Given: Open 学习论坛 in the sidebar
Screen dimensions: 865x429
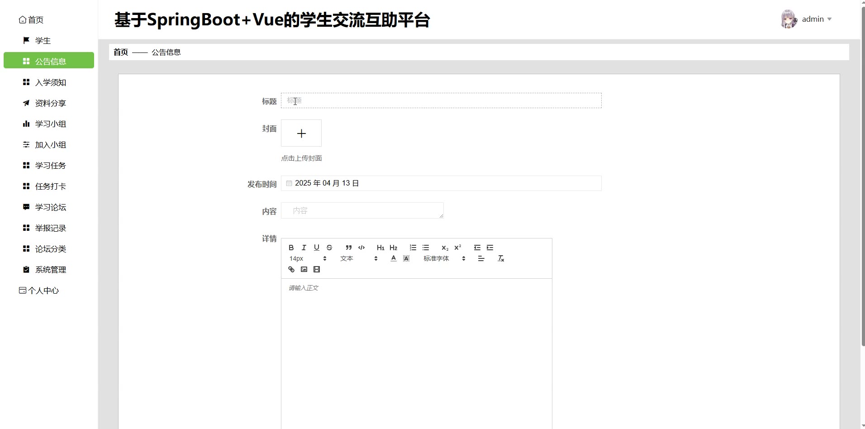Looking at the screenshot, I should [49, 207].
